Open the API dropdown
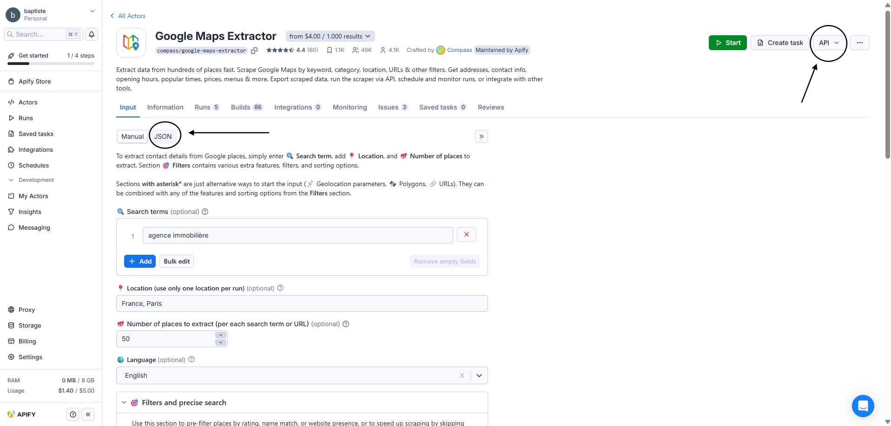This screenshot has width=891, height=426. pos(829,43)
